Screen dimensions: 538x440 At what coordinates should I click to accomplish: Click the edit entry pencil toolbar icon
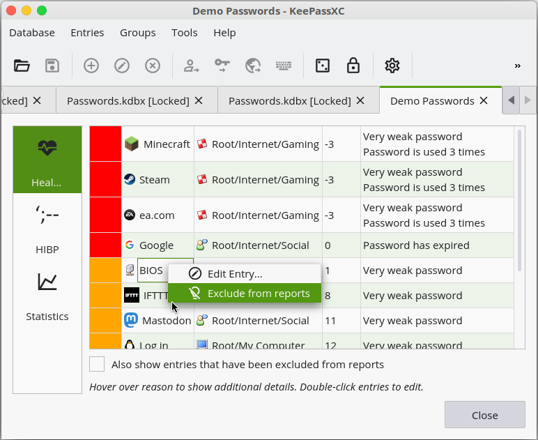point(122,66)
